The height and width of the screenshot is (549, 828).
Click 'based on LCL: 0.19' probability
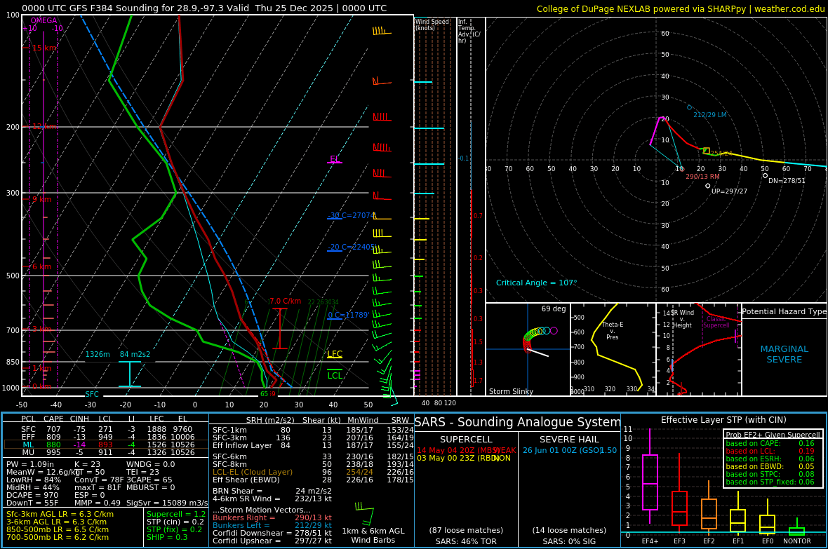pos(770,451)
